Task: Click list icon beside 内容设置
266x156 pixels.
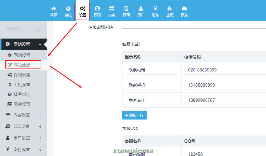Action: (8, 115)
